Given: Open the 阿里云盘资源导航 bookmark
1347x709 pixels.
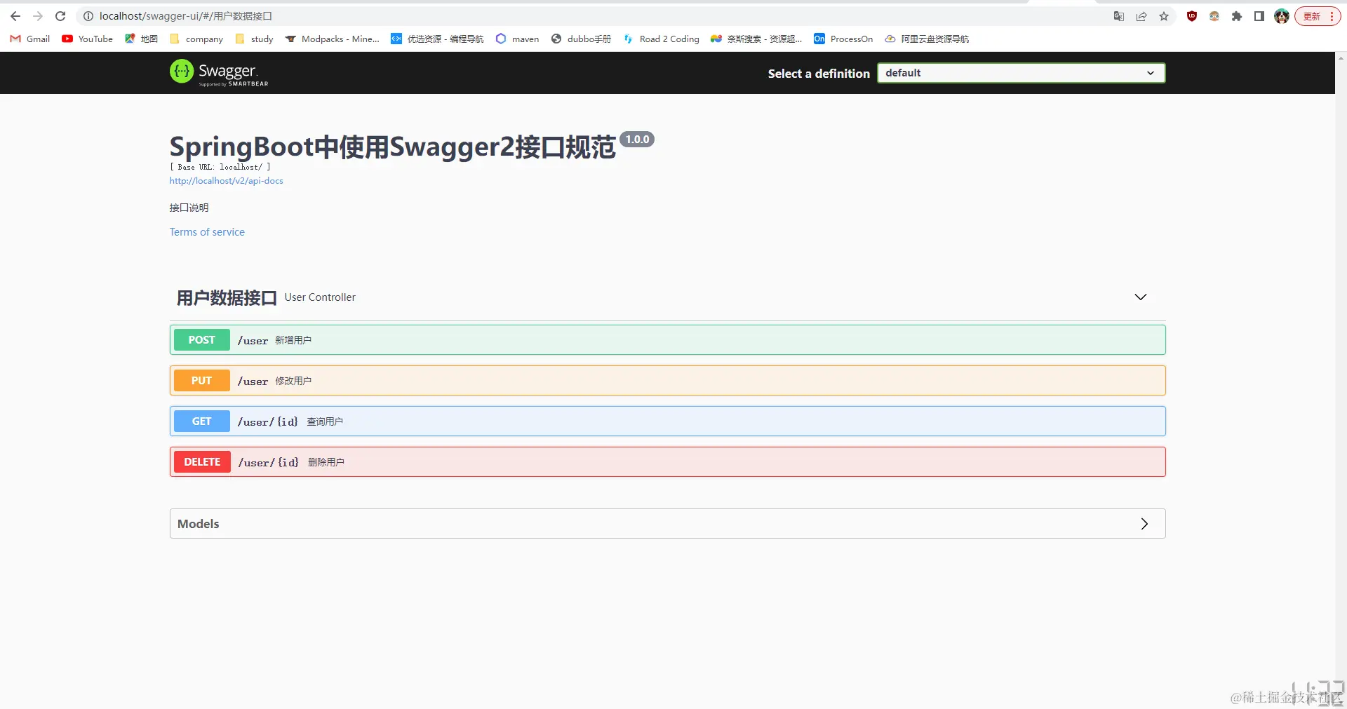Looking at the screenshot, I should tap(927, 39).
